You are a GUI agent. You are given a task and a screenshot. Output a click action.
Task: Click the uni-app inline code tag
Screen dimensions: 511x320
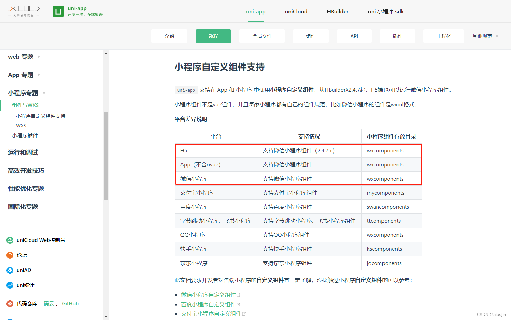186,90
